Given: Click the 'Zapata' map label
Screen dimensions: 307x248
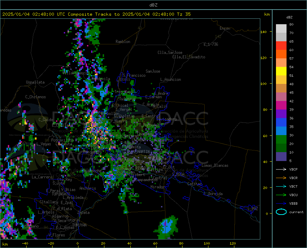Looking at the screenshot, I should click(84, 213).
